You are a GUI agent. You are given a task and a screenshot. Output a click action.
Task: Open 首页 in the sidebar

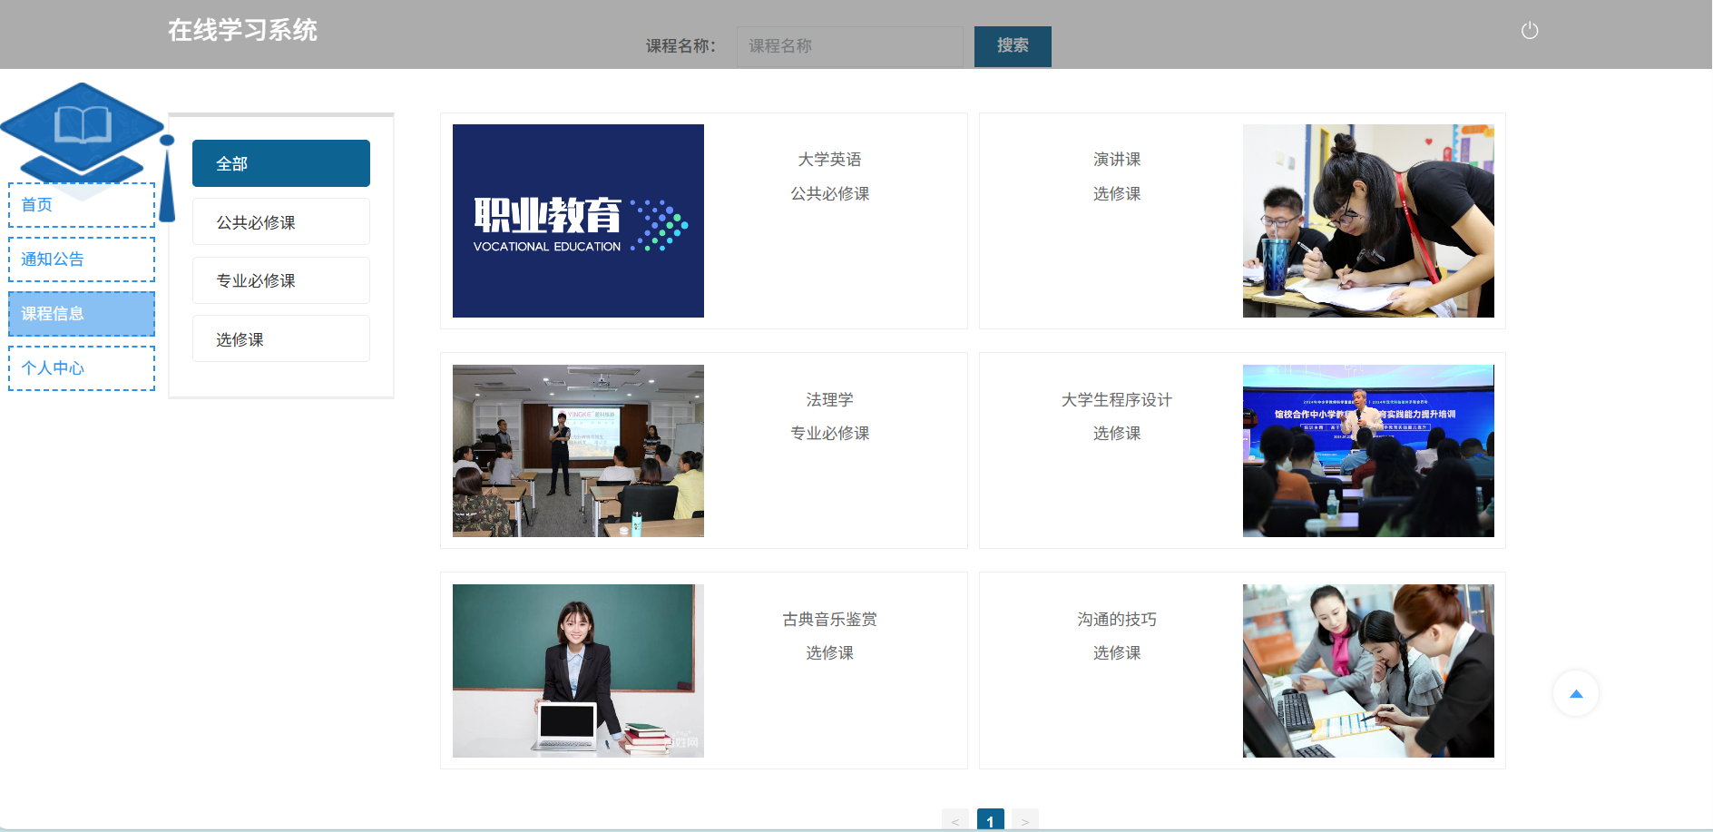(82, 205)
